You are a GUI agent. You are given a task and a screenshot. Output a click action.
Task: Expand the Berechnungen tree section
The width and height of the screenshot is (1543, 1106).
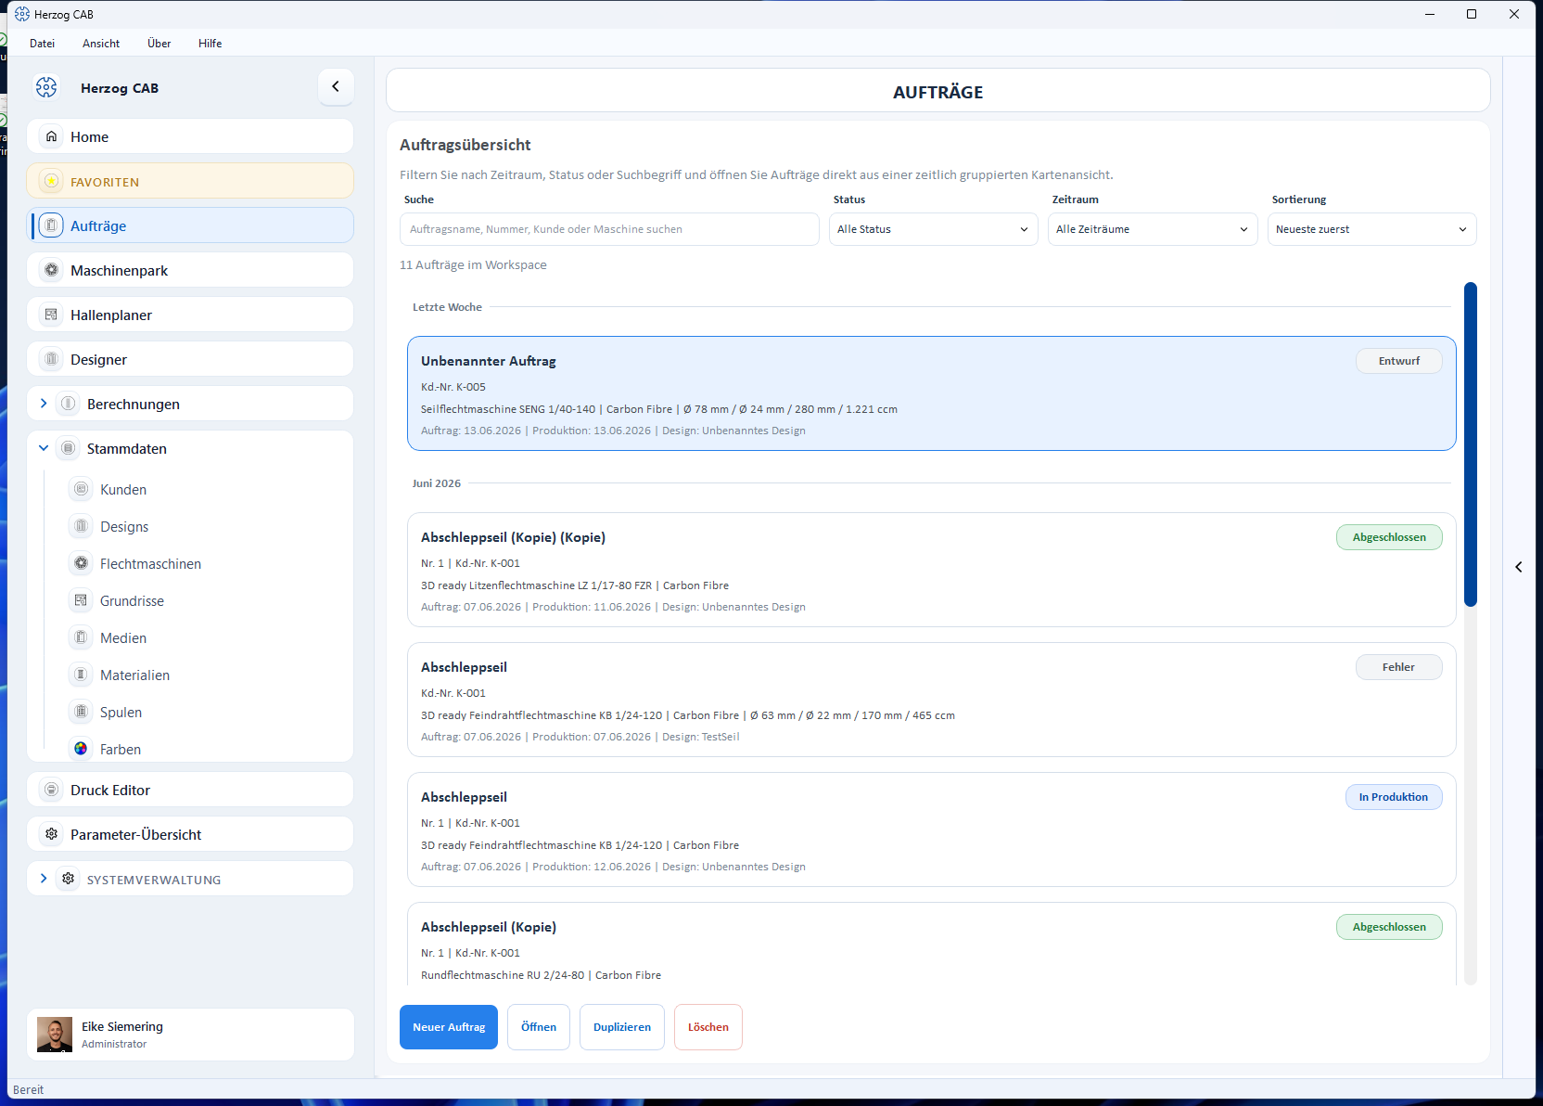[44, 404]
